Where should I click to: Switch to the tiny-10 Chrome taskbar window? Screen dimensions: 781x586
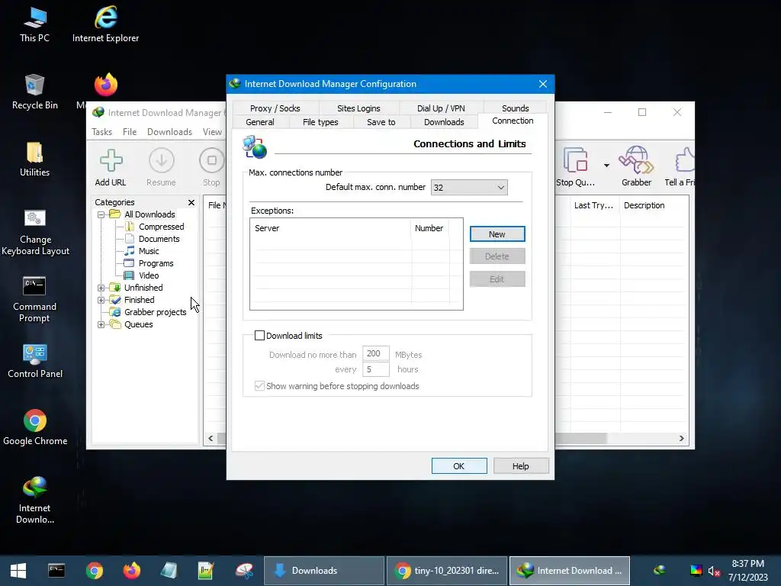tap(447, 571)
